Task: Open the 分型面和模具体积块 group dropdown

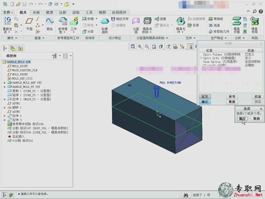Action: pyautogui.click(x=152, y=38)
